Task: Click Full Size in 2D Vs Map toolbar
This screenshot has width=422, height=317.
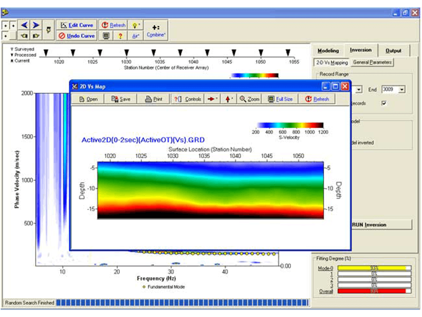Action: [x=280, y=99]
